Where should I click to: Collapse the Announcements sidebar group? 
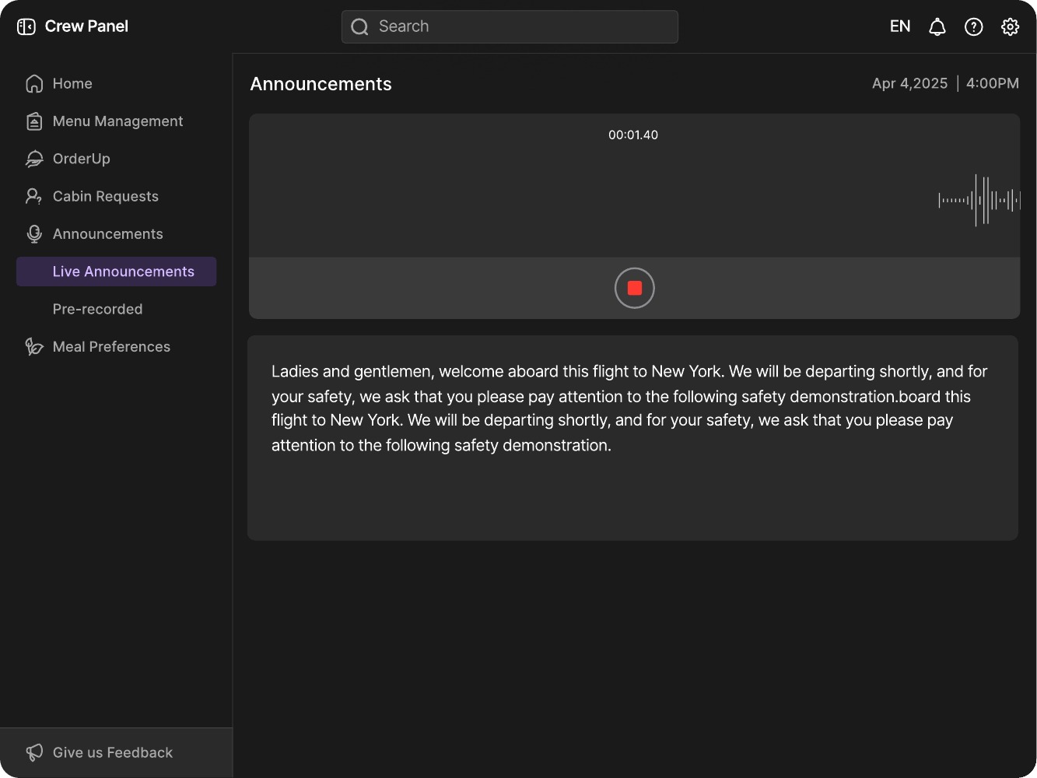coord(117,234)
